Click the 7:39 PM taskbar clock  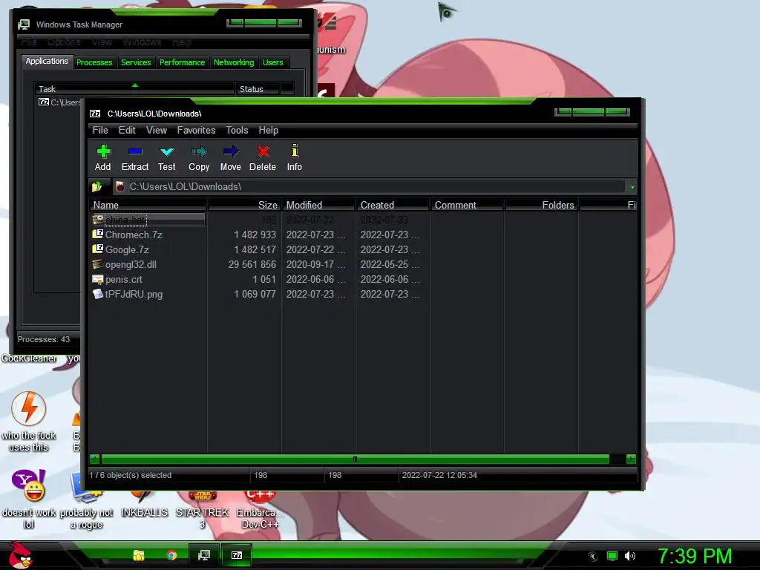(695, 556)
